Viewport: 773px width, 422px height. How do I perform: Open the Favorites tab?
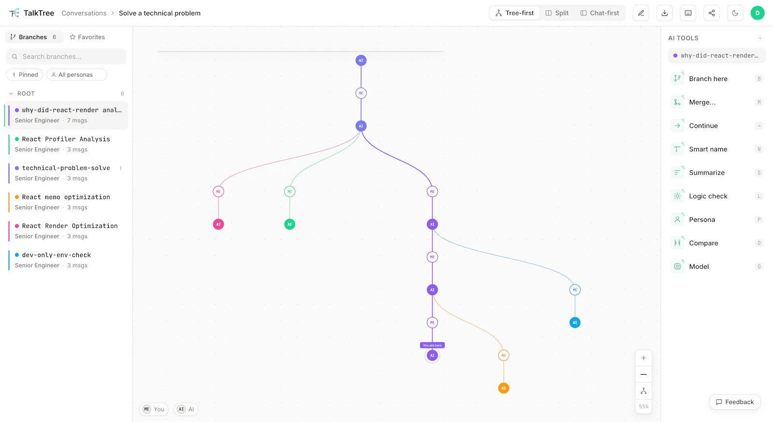click(x=87, y=37)
